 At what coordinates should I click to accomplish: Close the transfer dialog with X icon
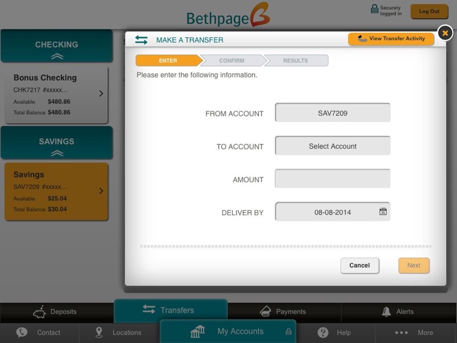(445, 33)
